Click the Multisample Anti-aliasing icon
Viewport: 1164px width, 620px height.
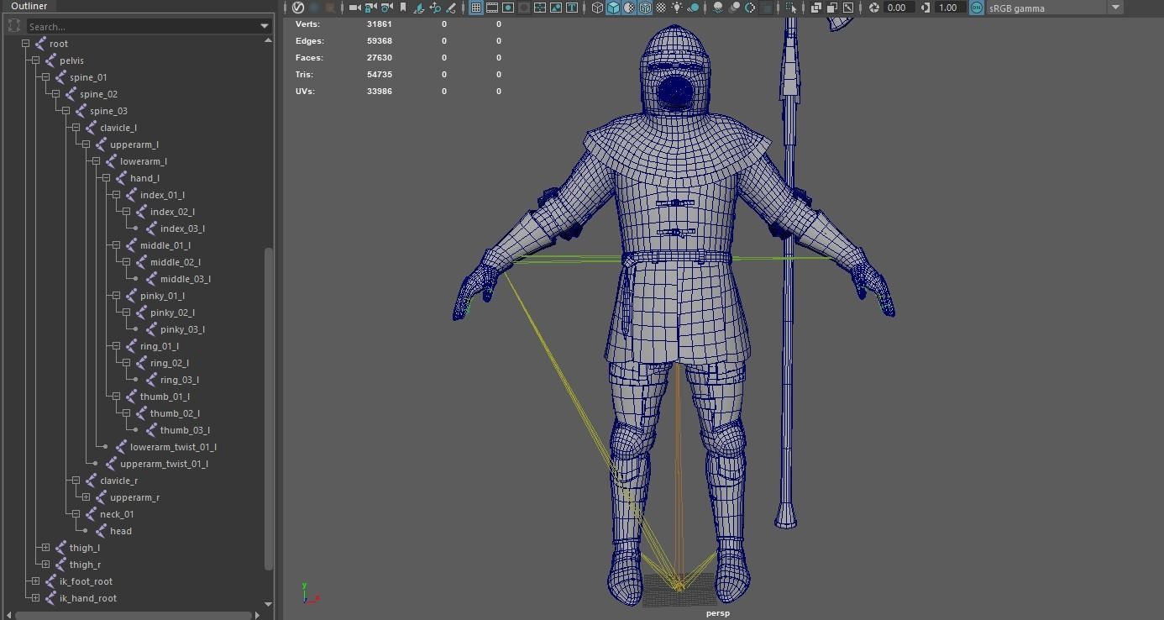coord(749,8)
